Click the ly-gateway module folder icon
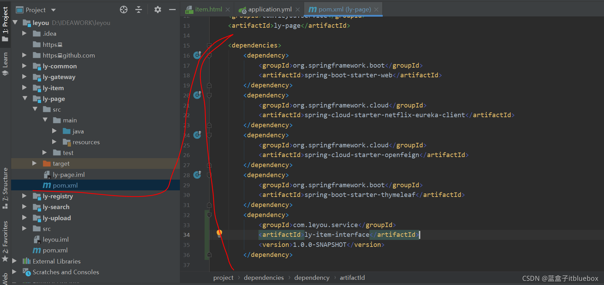 coord(37,77)
